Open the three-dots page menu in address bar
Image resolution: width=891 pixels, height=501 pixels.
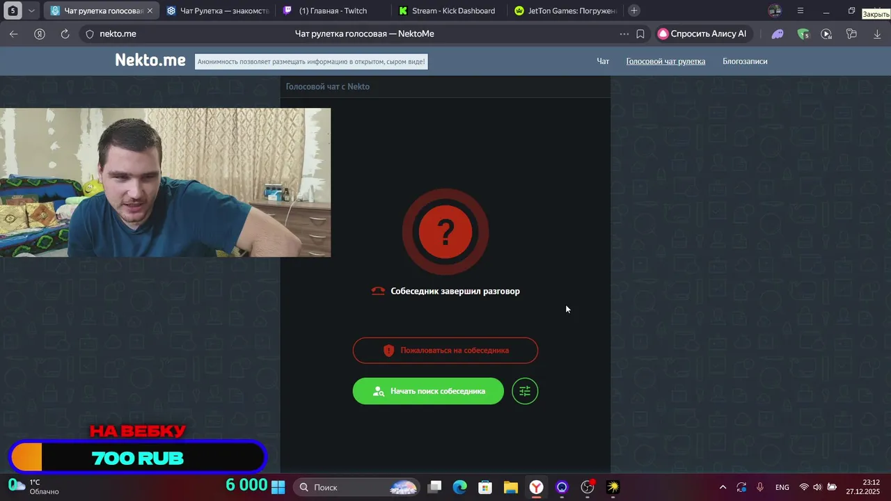(624, 33)
